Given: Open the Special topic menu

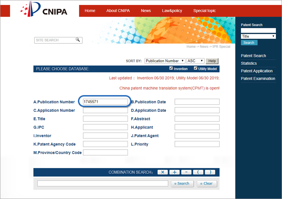Looking at the screenshot, I should click(x=204, y=11).
